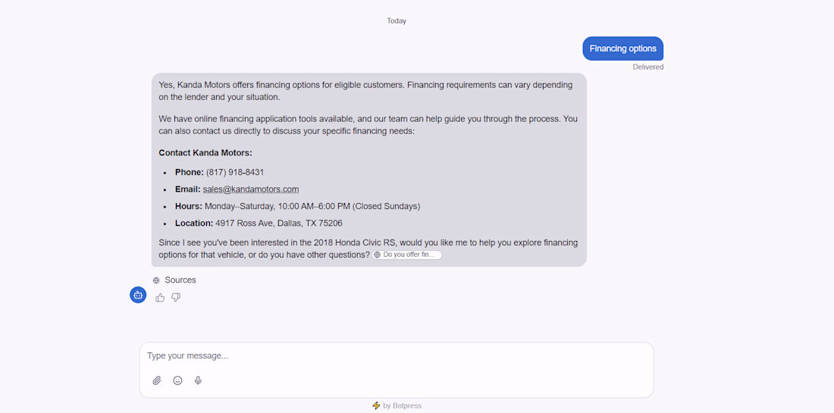Expand the Sources section
This screenshot has width=834, height=413.
pos(174,280)
